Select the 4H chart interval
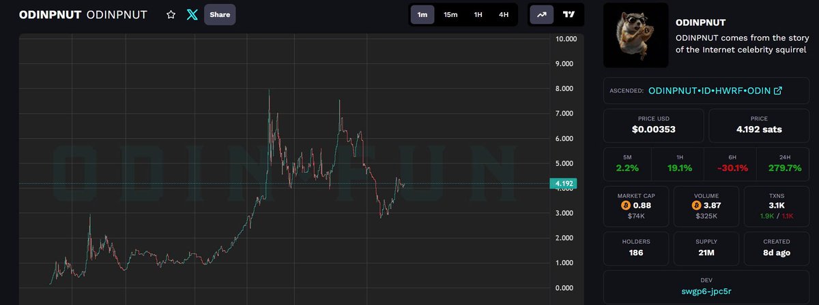This screenshot has height=305, width=819. coord(504,14)
